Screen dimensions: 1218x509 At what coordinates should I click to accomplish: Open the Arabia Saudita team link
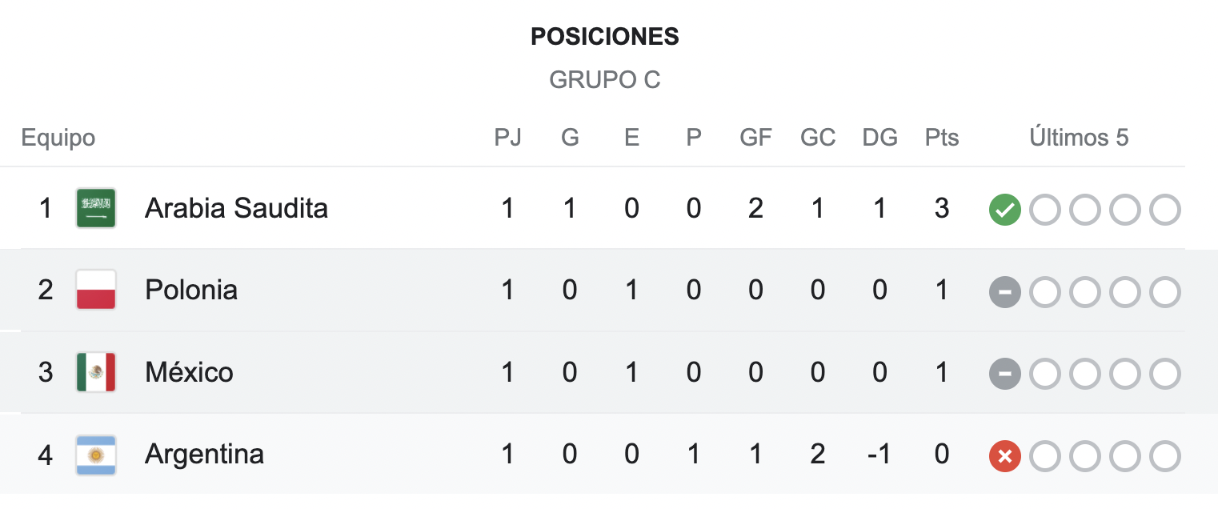pos(236,208)
